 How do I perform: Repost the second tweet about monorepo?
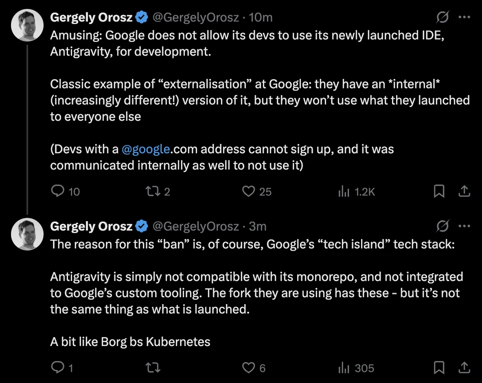[152, 368]
